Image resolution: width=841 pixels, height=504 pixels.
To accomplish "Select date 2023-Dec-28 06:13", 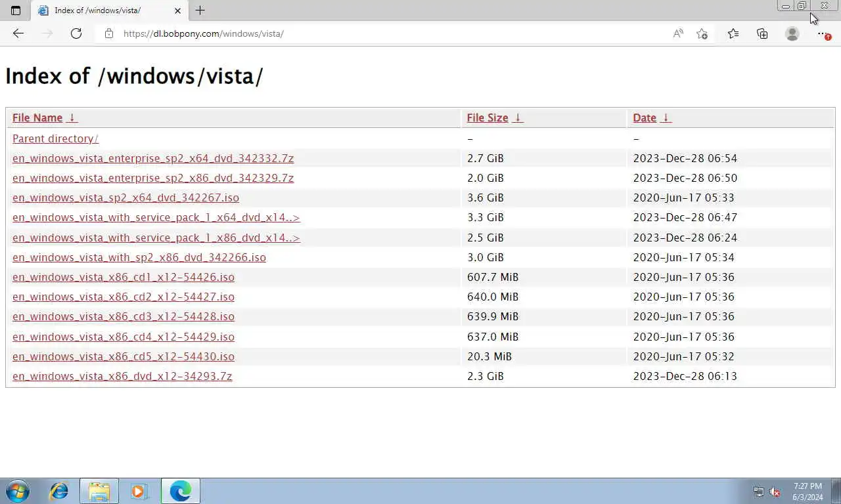I will point(685,376).
